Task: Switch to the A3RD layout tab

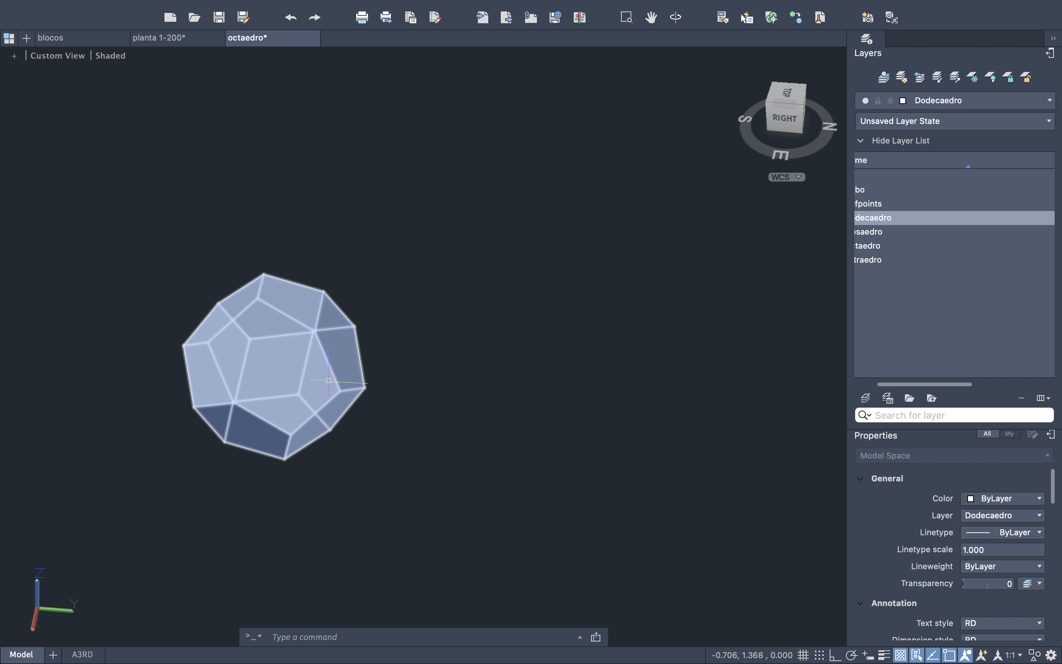Action: tap(82, 654)
